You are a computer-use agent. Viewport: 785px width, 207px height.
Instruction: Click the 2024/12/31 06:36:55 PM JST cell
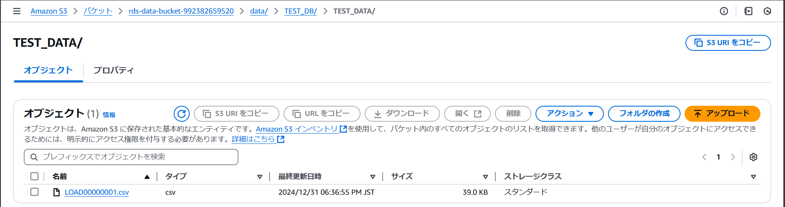click(327, 192)
